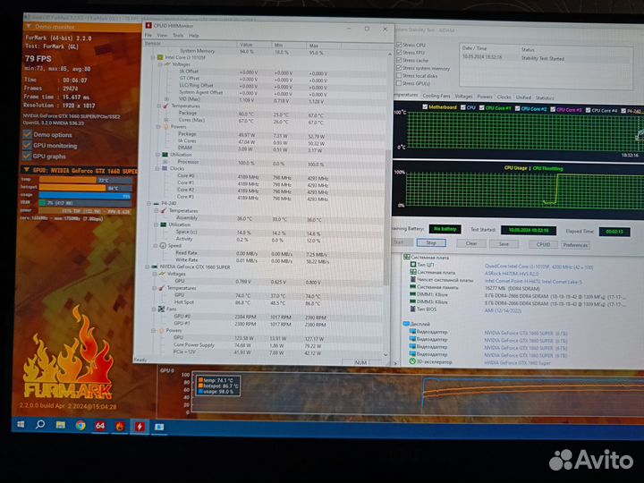Toggle Stress CPU checkbox
Image resolution: width=644 pixels, height=483 pixels.
pyautogui.click(x=399, y=45)
